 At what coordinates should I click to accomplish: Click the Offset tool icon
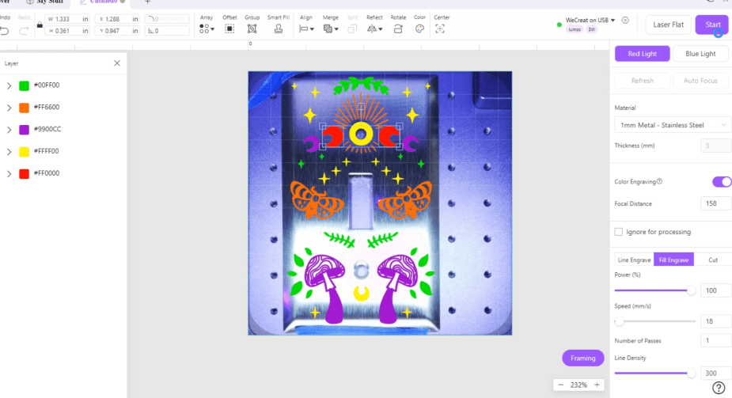(x=229, y=28)
